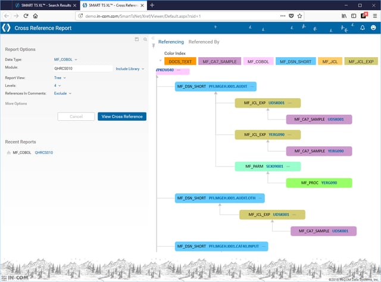The width and height of the screenshot is (381, 282).
Task: Click the bar chart icon next to MF_COBOL
Action: point(8,152)
